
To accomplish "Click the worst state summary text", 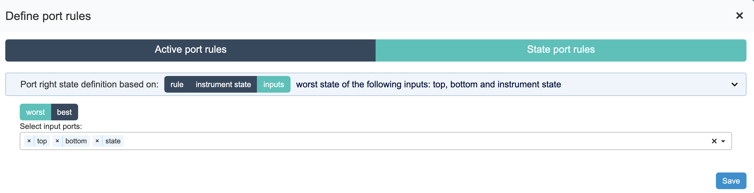I will (428, 84).
